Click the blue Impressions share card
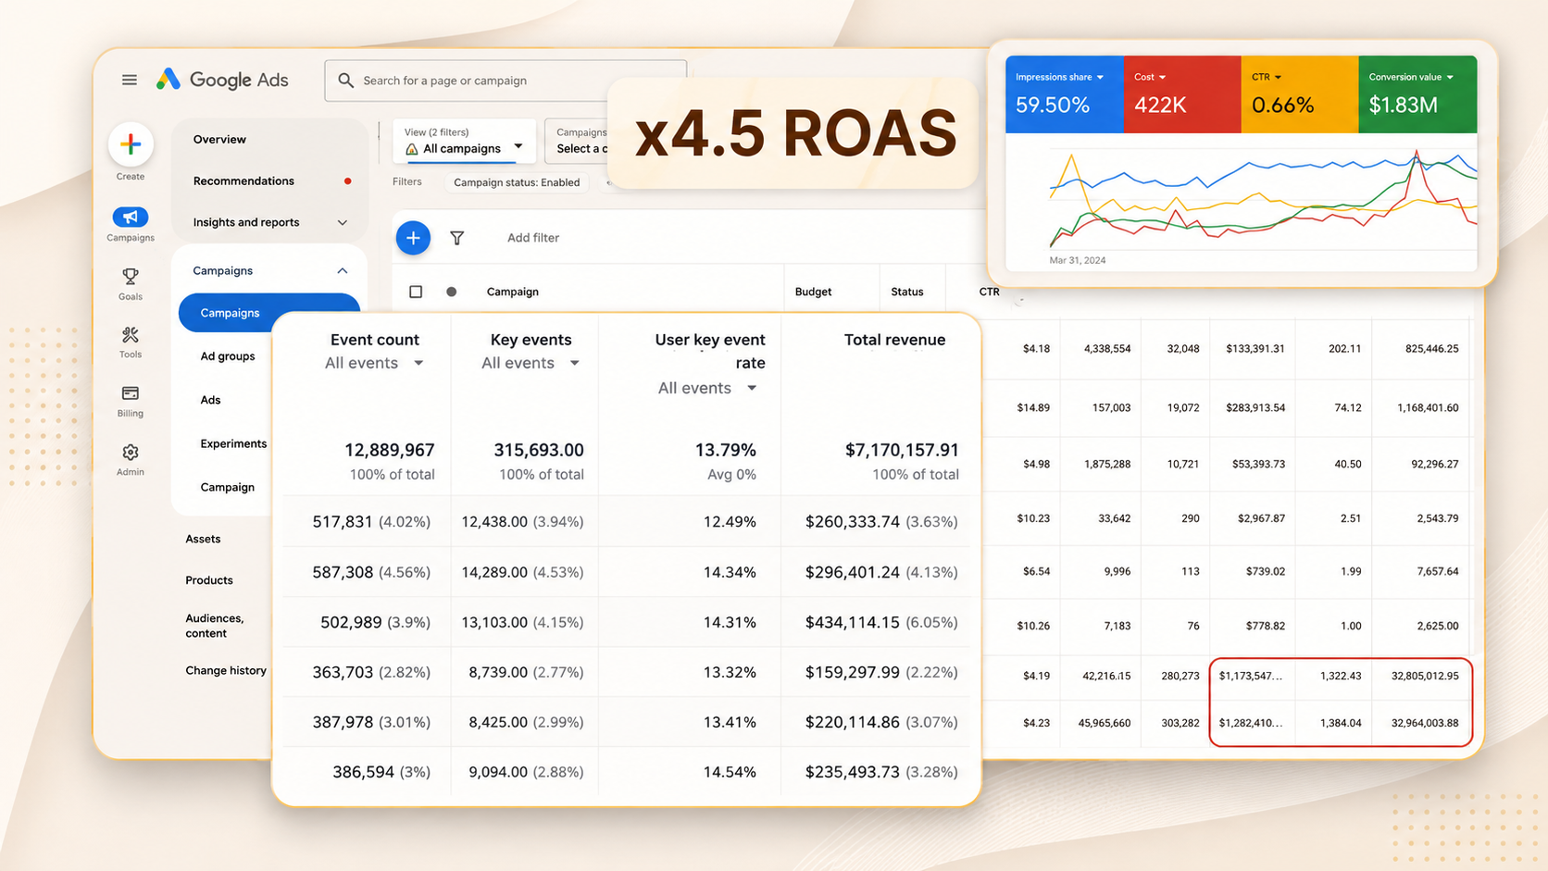Viewport: 1548px width, 871px height. coord(1065,94)
